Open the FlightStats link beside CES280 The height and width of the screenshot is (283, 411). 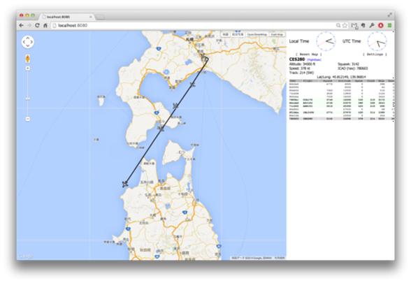point(314,60)
